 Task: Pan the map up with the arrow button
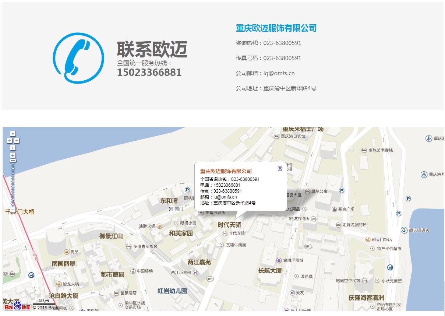pos(13,134)
